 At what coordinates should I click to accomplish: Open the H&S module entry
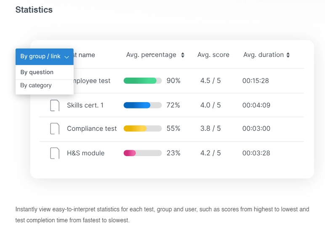(85, 153)
